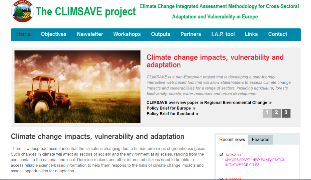This screenshot has width=311, height=180.
Task: Open the Partners page
Action: pos(191,34)
